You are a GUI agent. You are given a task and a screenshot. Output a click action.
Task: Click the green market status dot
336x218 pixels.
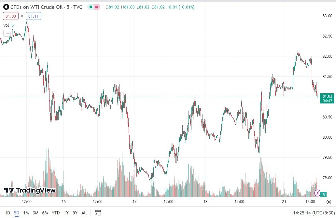tap(91, 7)
